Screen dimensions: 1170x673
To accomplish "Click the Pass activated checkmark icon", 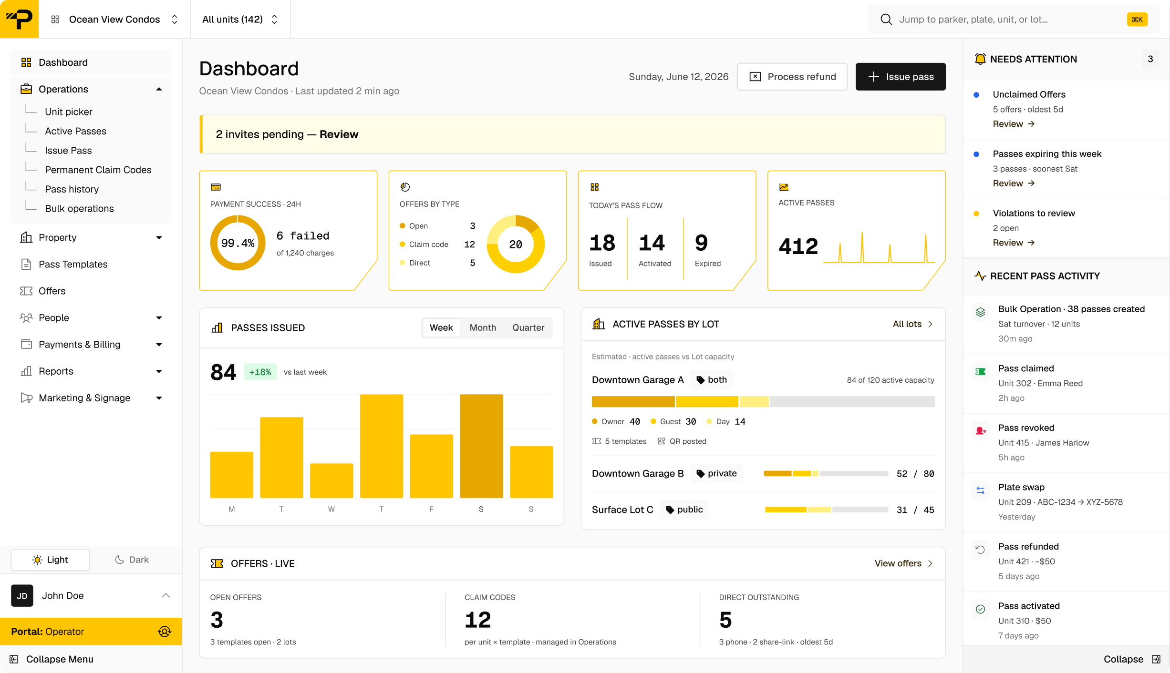I will click(x=980, y=609).
